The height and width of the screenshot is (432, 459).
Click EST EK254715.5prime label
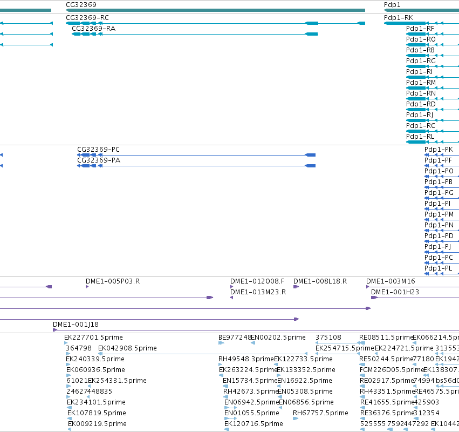tap(345, 348)
